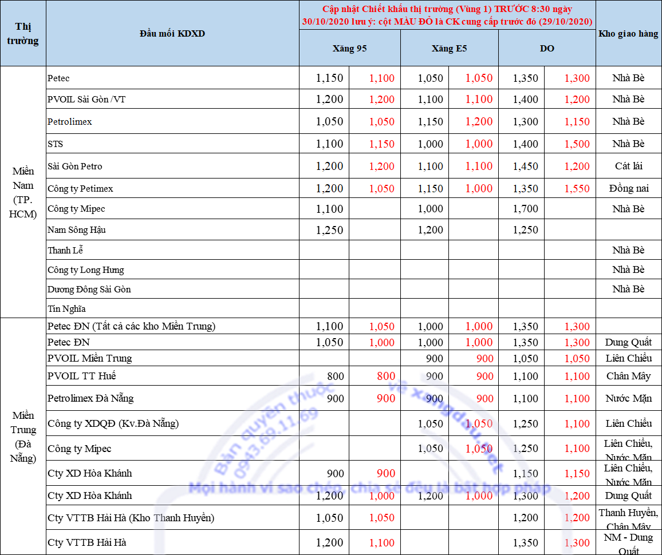Select the 'Tín Nghĩa' cell
The height and width of the screenshot is (555, 662).
tap(172, 308)
